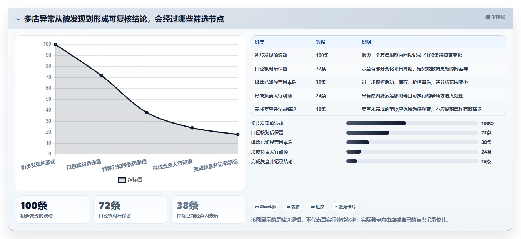The height and width of the screenshot is (239, 521).
Task: Toggle the 指标值 legend swatch
Action: coord(122,180)
